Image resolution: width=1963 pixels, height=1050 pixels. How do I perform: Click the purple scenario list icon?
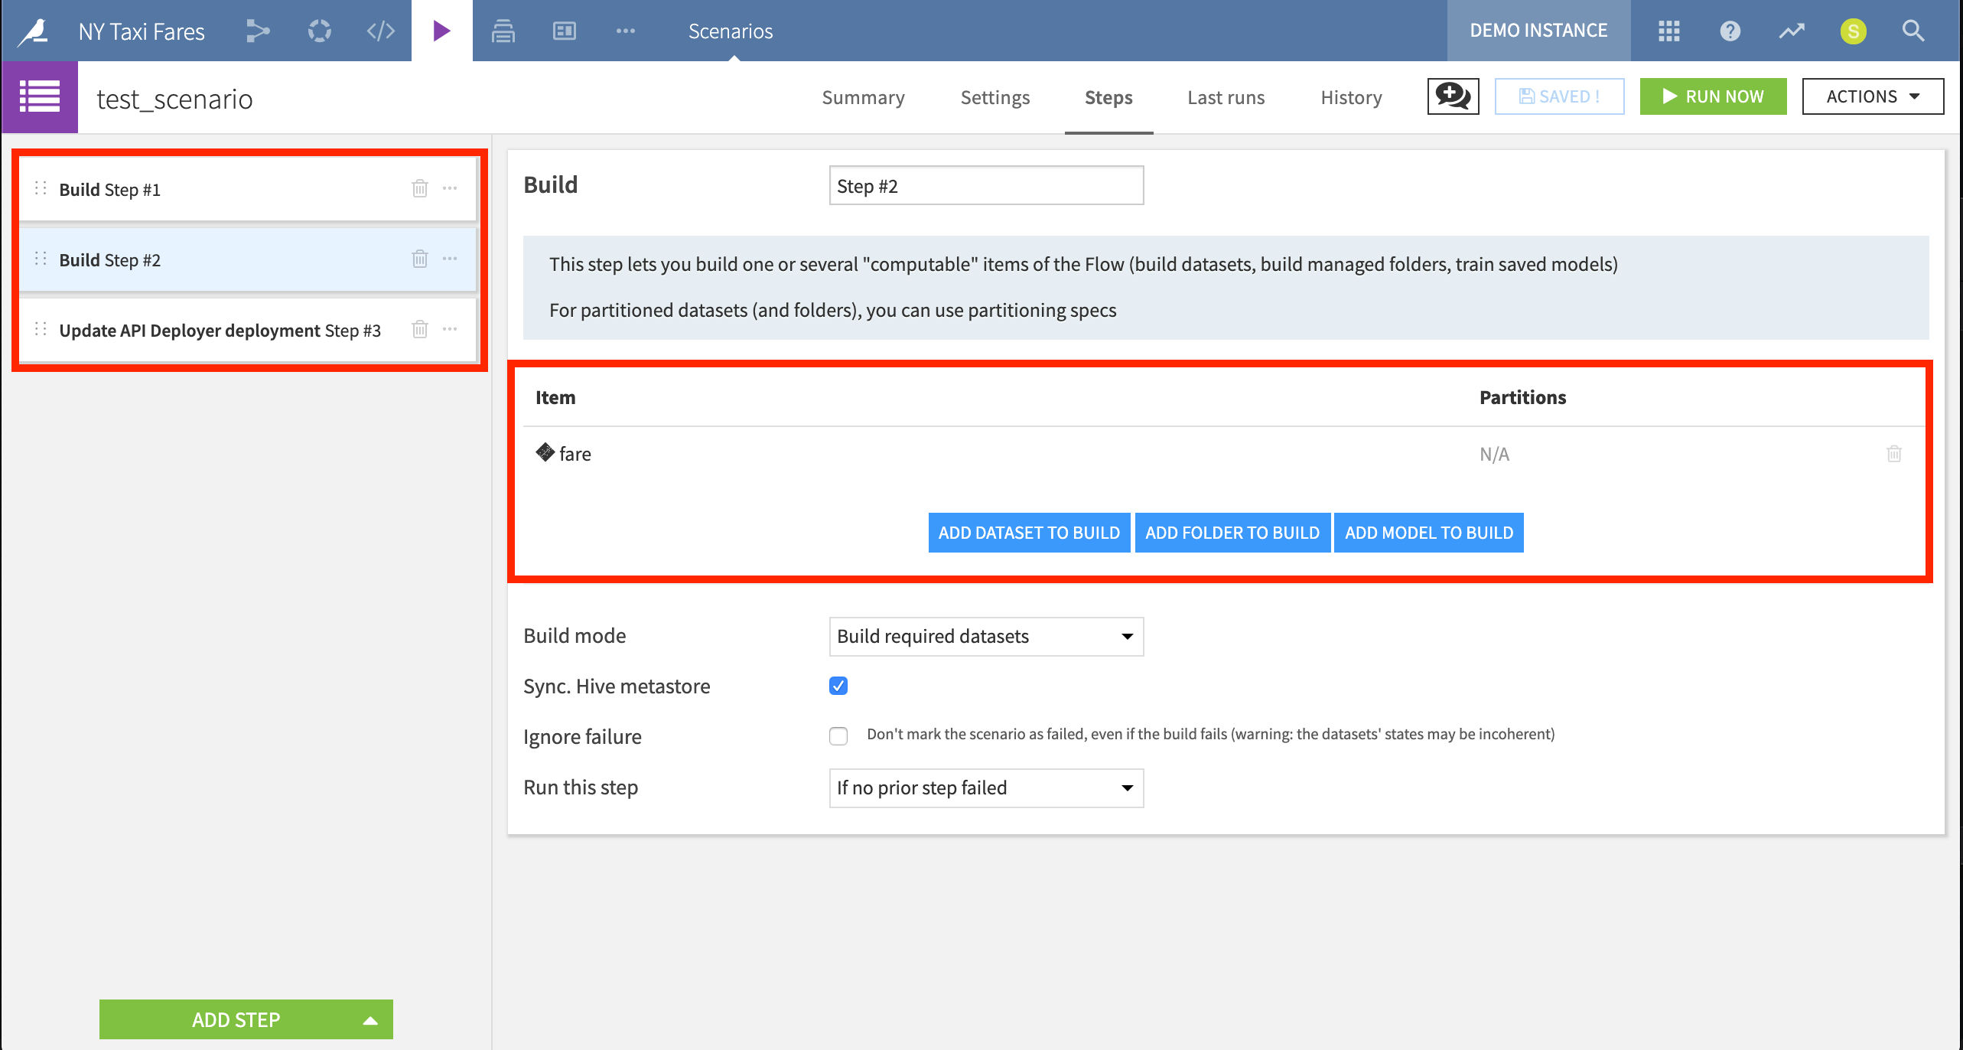pyautogui.click(x=40, y=96)
